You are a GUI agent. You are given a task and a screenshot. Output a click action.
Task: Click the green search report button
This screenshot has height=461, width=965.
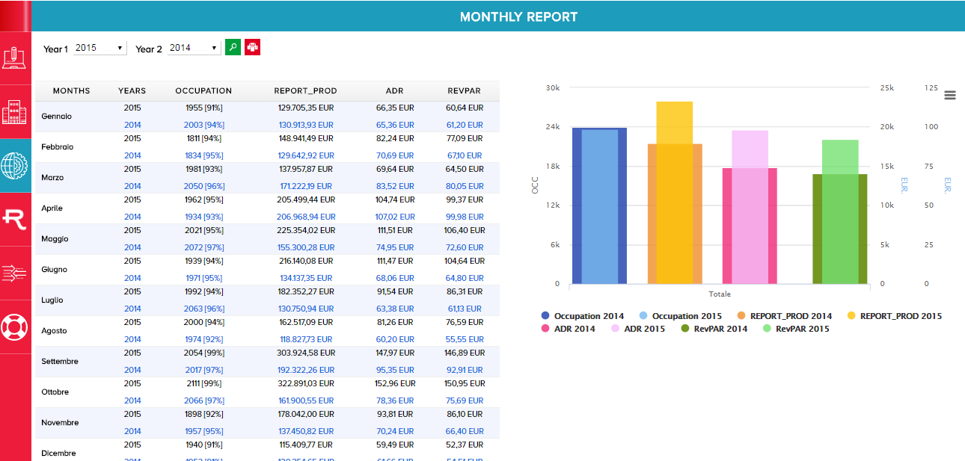click(x=233, y=47)
